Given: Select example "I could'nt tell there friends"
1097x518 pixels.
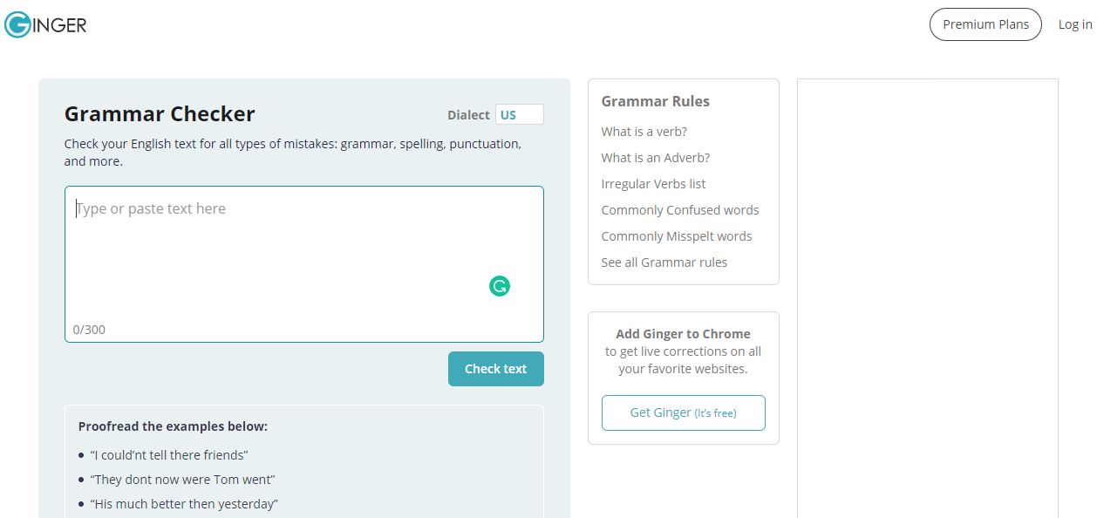Looking at the screenshot, I should click(169, 455).
